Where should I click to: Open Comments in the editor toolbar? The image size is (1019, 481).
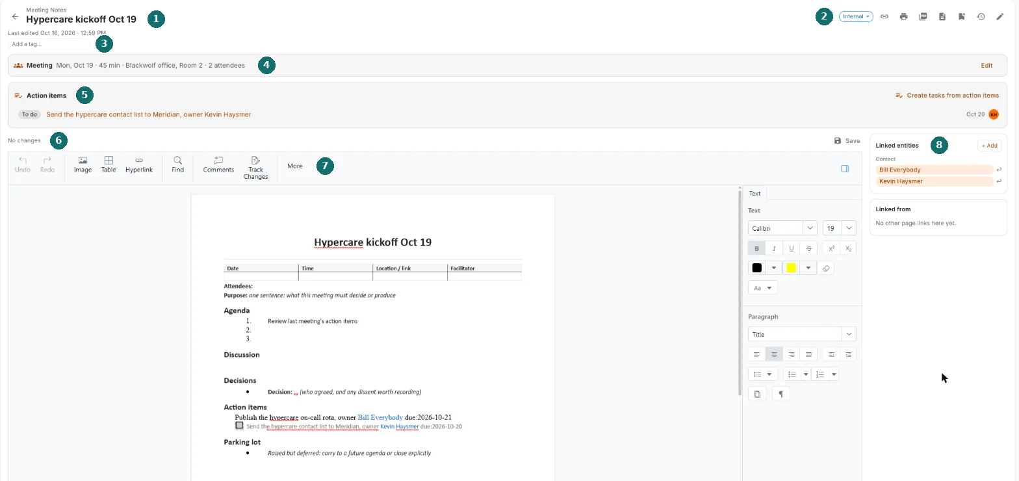(x=218, y=164)
